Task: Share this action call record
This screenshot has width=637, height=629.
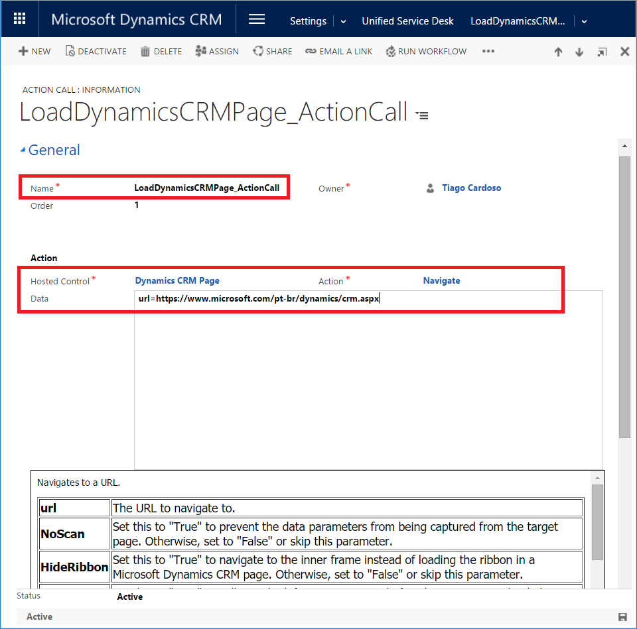Action: (x=272, y=51)
